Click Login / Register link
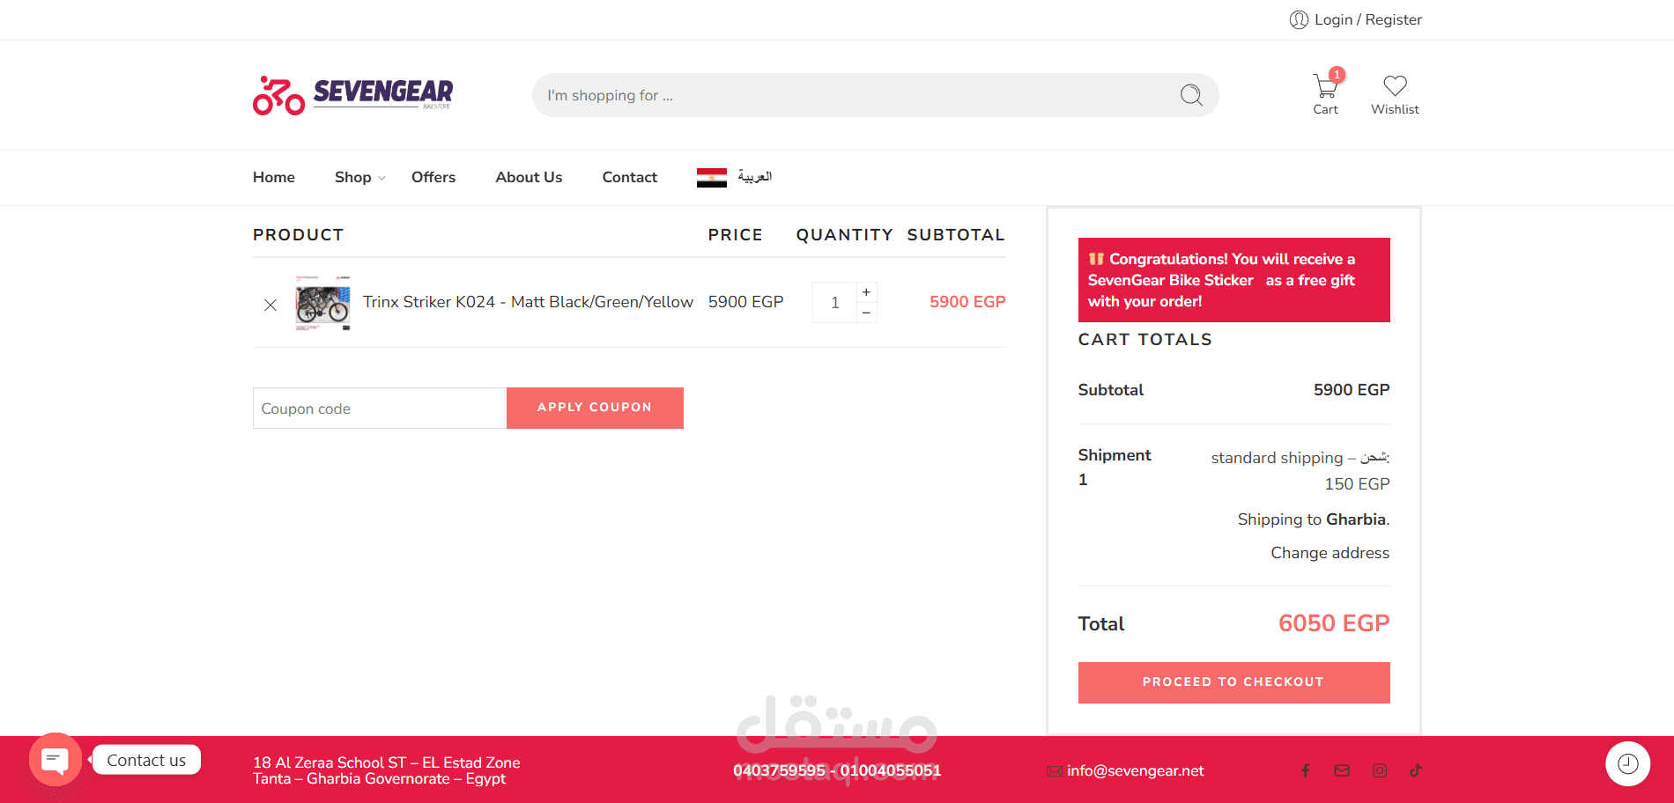Screen dimensions: 1674x803 click(1367, 19)
